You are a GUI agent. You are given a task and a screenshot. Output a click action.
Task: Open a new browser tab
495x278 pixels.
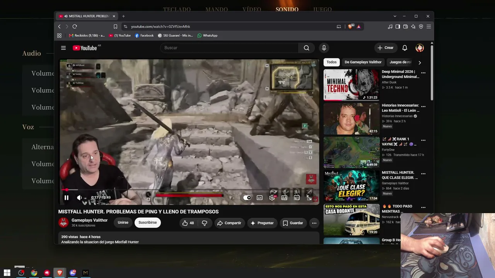point(123,16)
